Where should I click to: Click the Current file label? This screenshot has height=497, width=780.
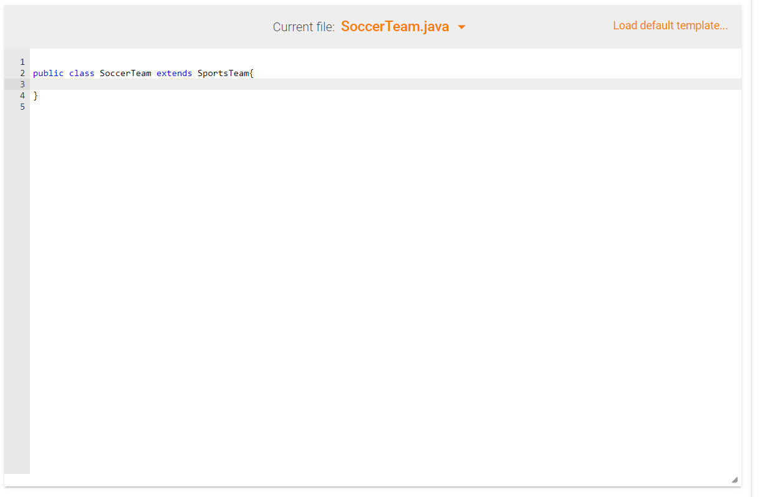pos(303,27)
